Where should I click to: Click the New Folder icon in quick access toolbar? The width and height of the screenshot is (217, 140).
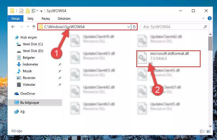[x=28, y=11]
